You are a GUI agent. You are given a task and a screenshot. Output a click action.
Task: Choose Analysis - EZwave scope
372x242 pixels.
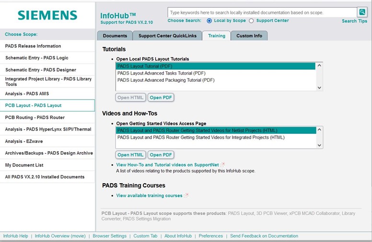pos(47,142)
